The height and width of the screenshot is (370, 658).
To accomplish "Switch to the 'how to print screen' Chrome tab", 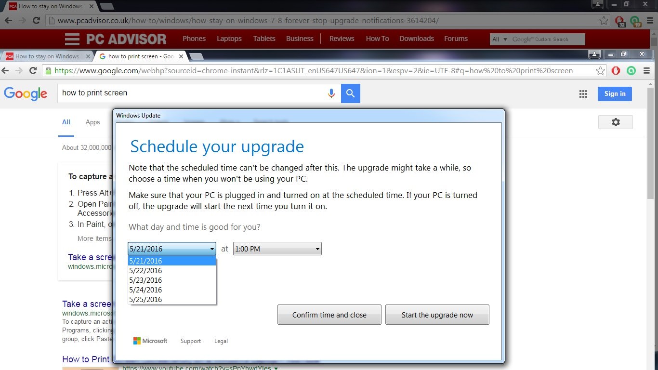I will click(x=140, y=56).
